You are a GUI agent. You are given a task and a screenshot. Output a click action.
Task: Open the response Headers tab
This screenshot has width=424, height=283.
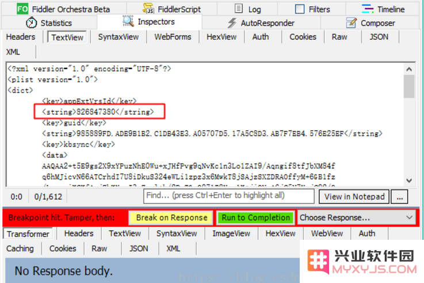coord(79,233)
